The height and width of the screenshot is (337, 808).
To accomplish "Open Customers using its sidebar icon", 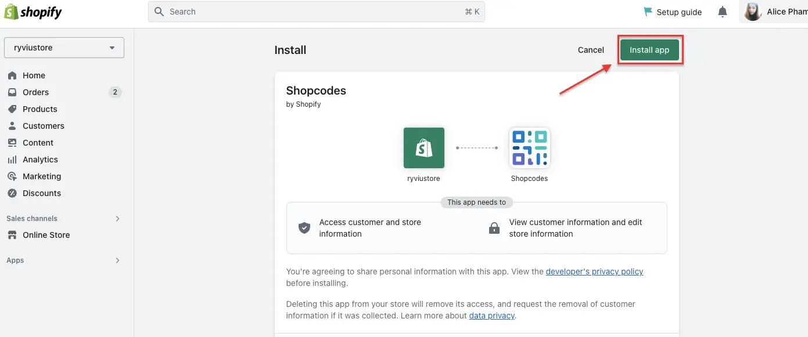I will 13,126.
